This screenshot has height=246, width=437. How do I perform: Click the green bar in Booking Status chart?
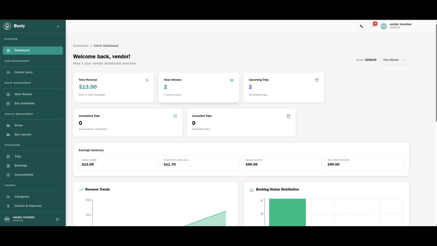coord(287,212)
